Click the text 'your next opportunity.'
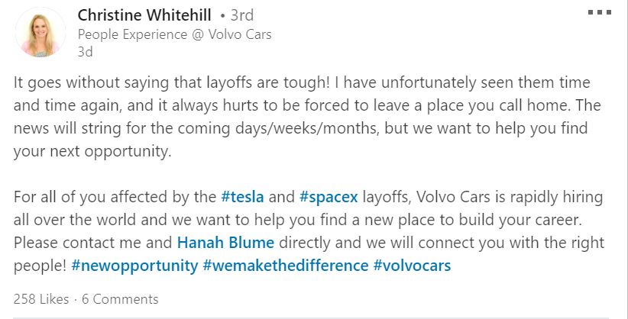The image size is (628, 319). [92, 151]
